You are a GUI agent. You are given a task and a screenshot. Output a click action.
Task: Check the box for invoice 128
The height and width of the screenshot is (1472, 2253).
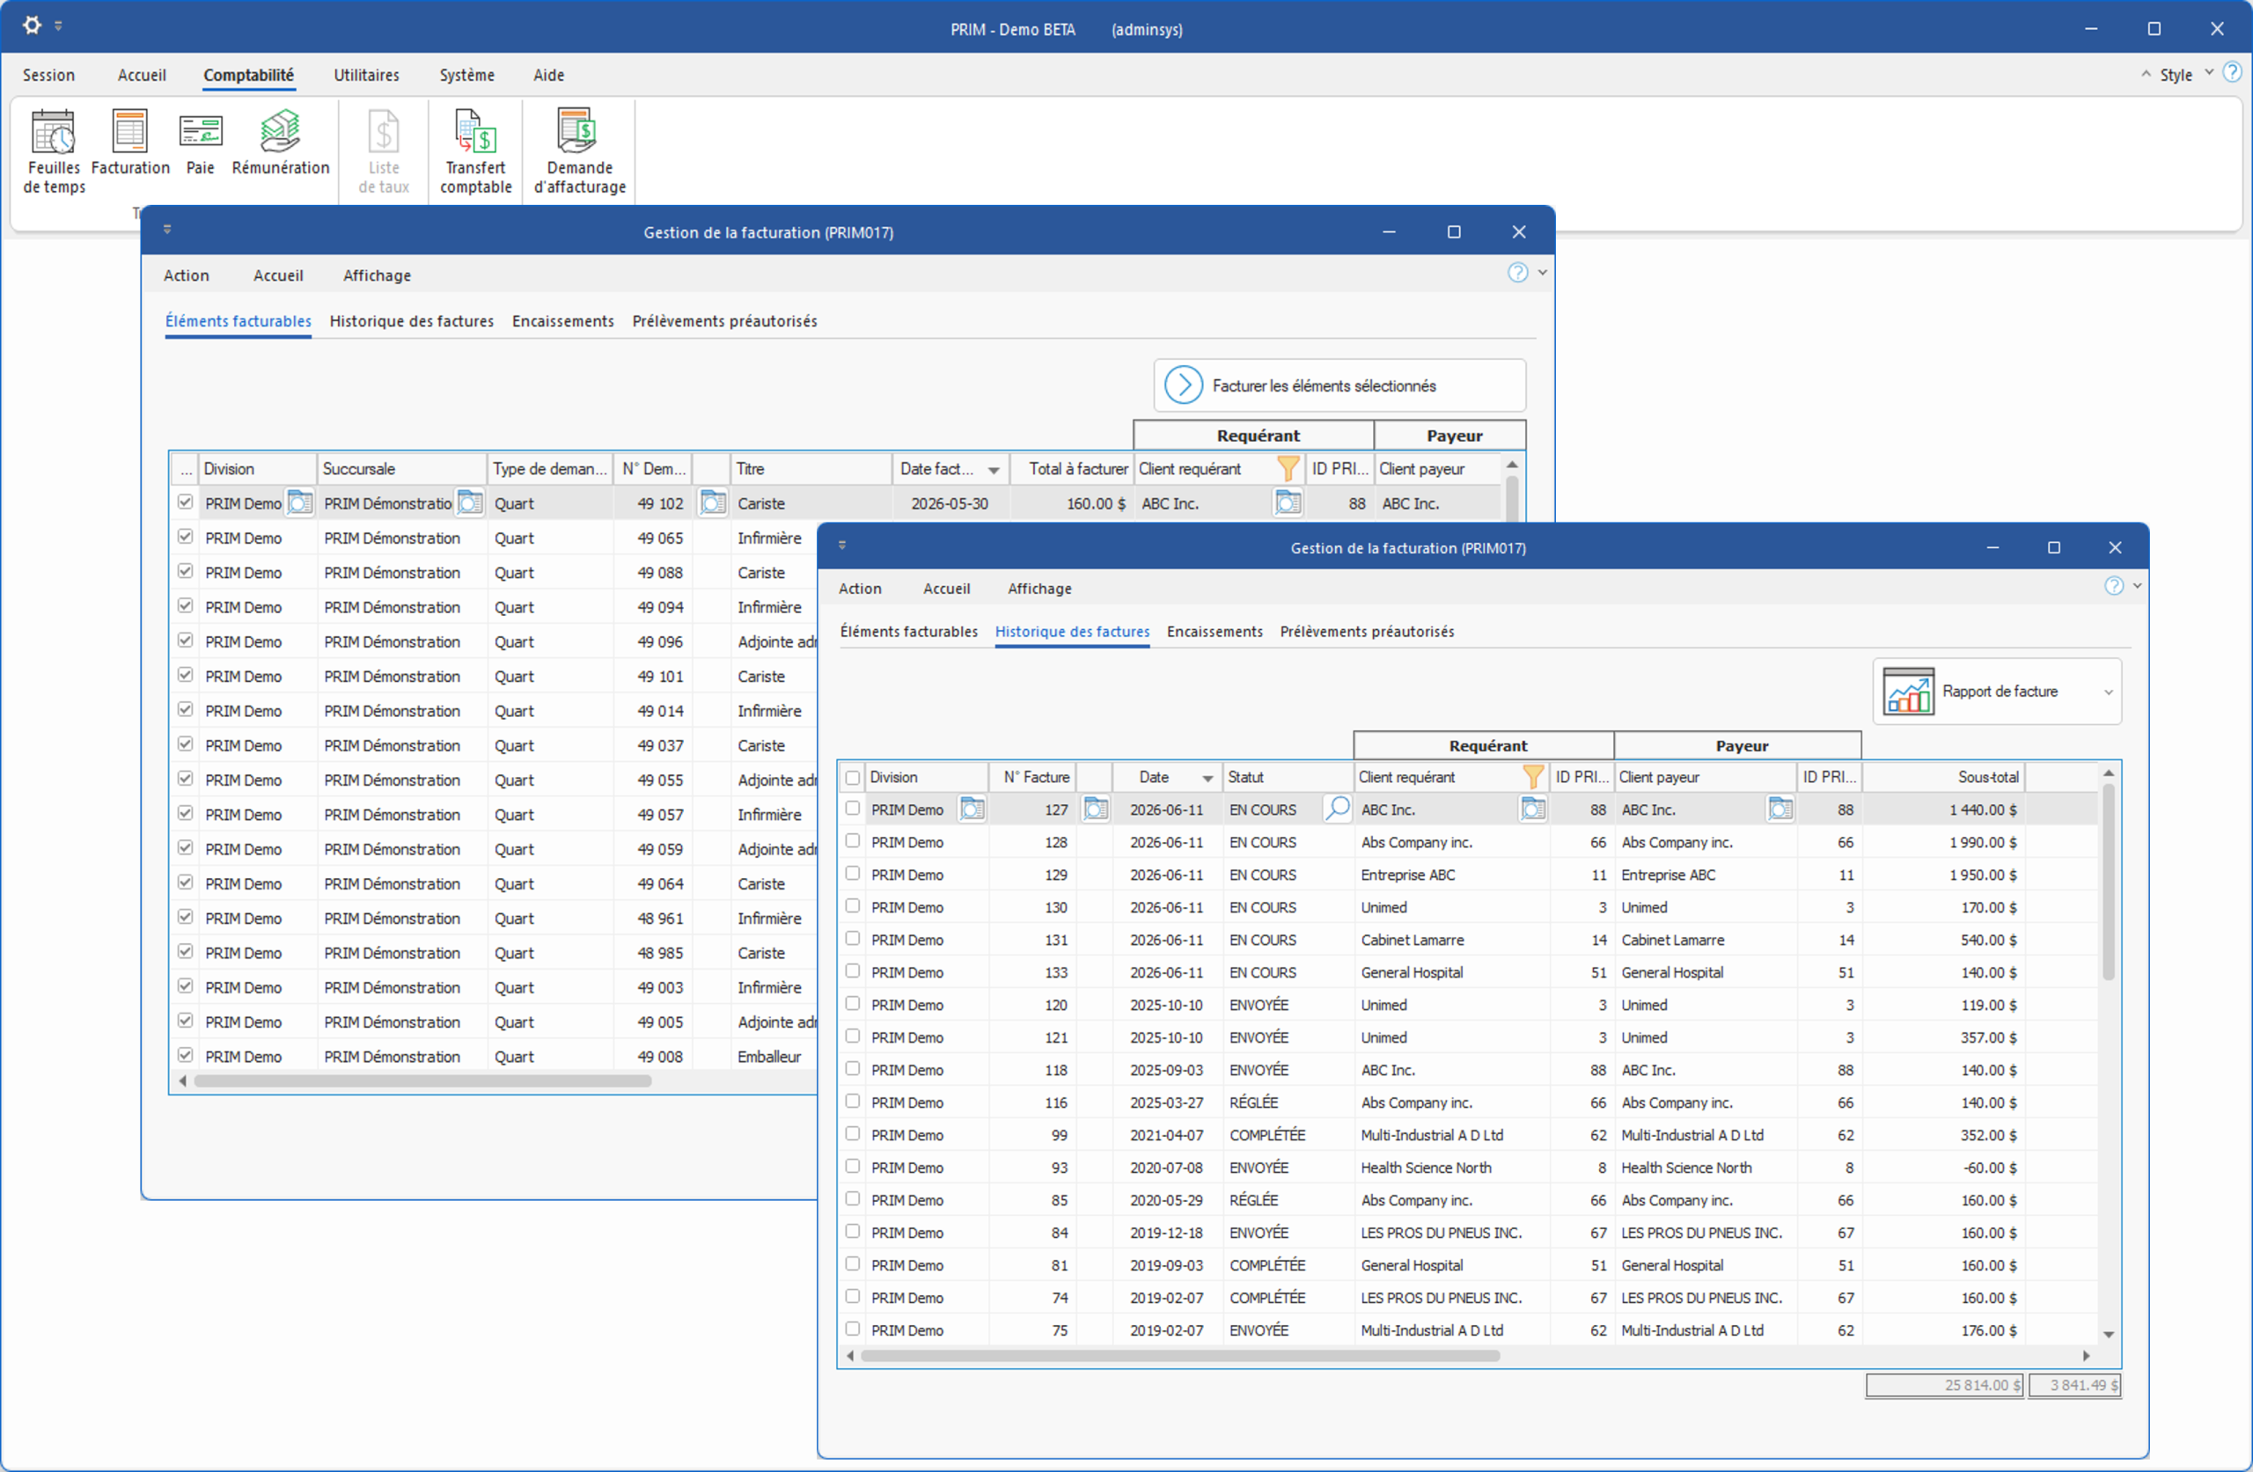[852, 840]
